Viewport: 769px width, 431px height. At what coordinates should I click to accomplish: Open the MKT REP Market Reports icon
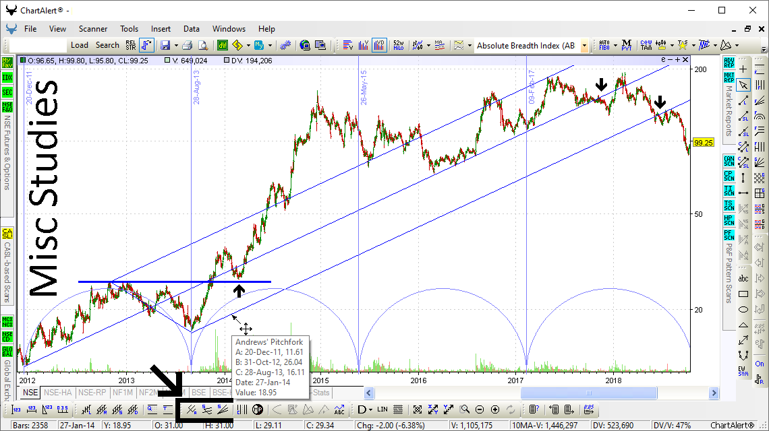[x=729, y=77]
